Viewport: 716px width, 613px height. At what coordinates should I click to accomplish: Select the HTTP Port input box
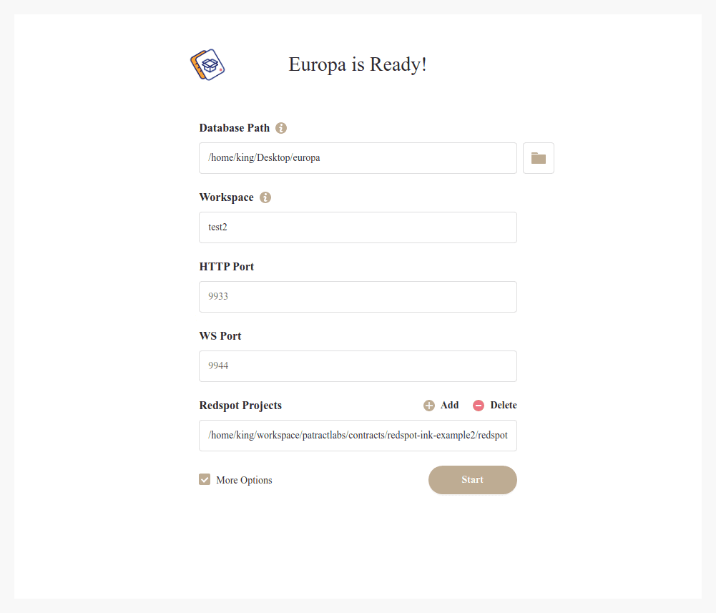pyautogui.click(x=358, y=297)
